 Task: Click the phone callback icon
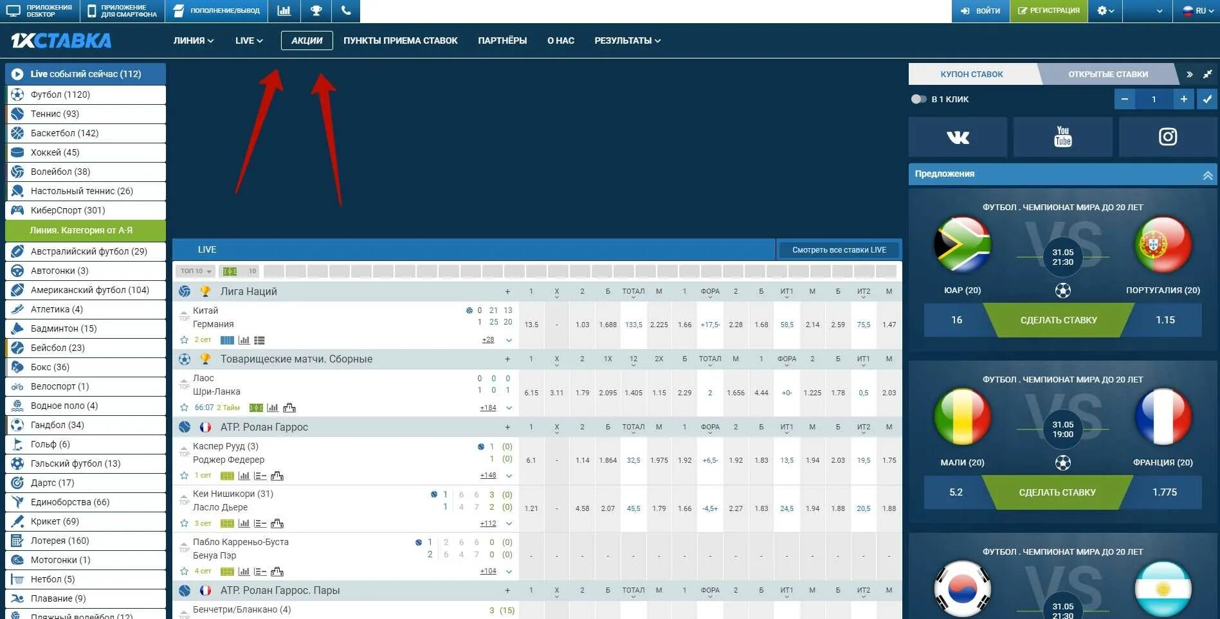[346, 11]
